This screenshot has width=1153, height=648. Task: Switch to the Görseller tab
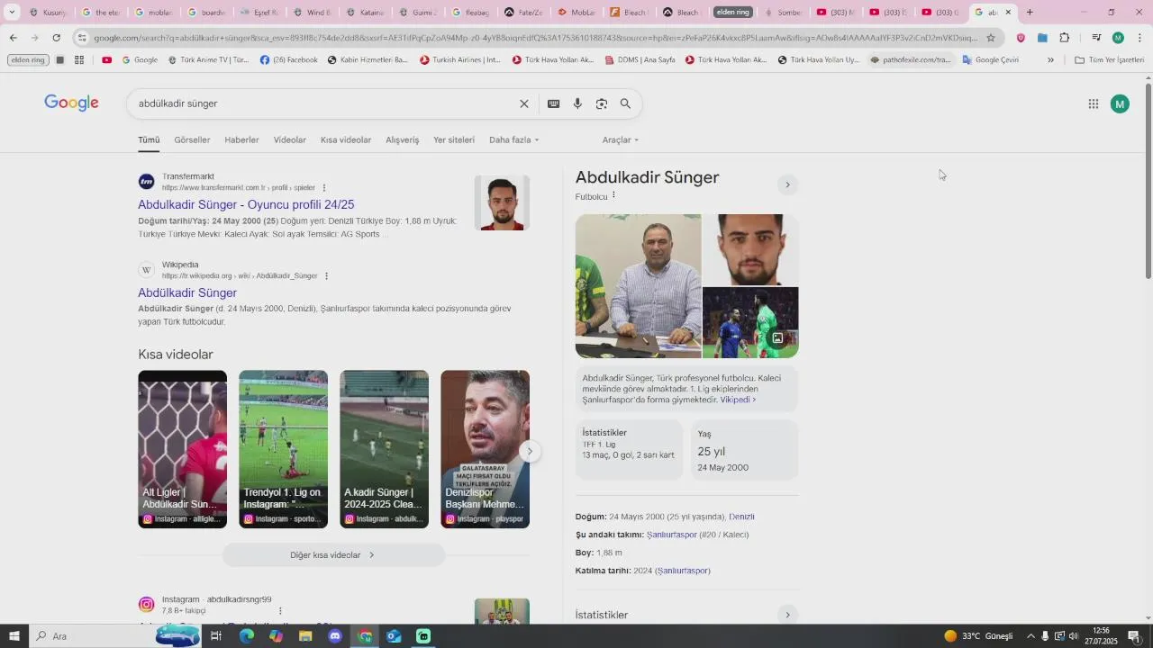(x=192, y=139)
